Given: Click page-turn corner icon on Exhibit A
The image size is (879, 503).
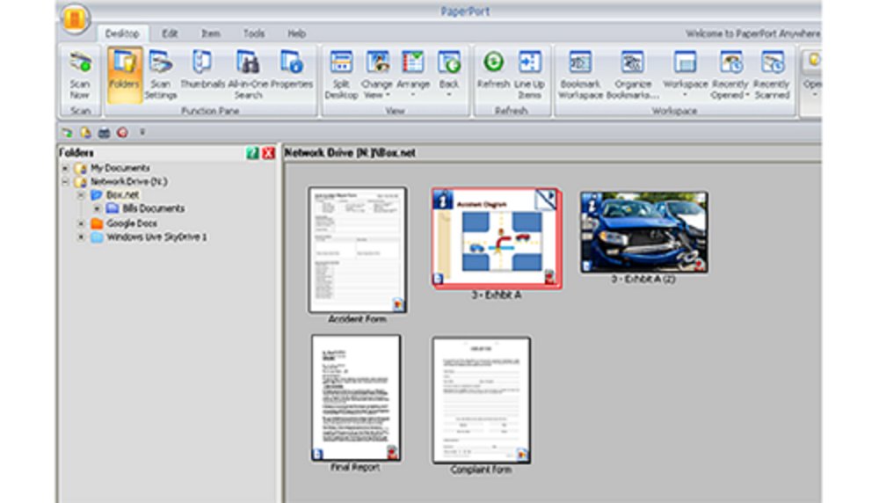Looking at the screenshot, I should [546, 200].
